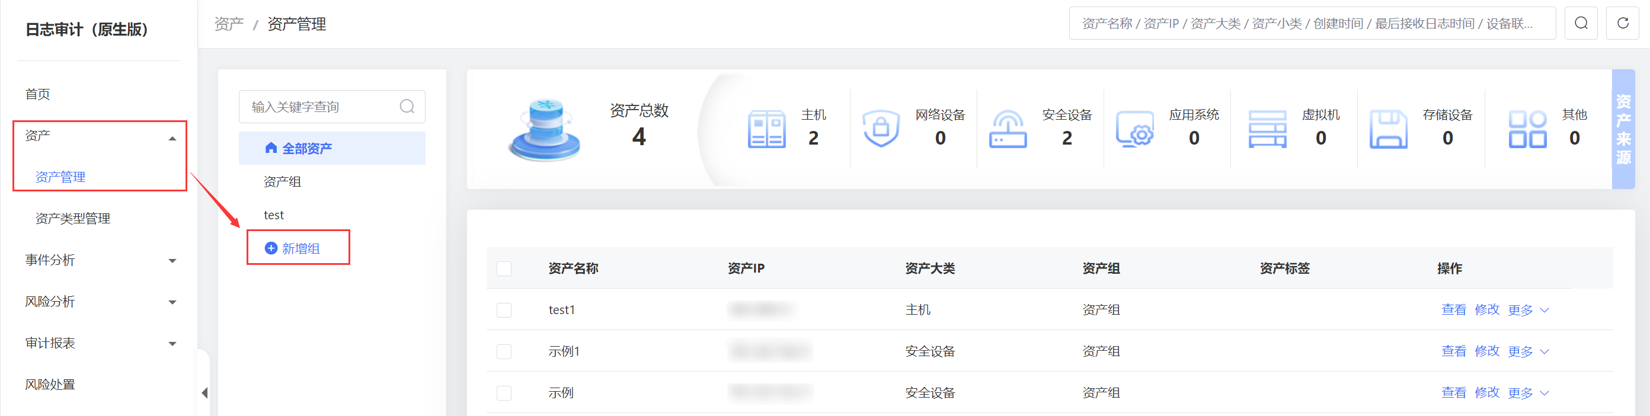Image resolution: width=1650 pixels, height=416 pixels.
Task: Click the network device (网络设备) shield icon
Action: (881, 128)
